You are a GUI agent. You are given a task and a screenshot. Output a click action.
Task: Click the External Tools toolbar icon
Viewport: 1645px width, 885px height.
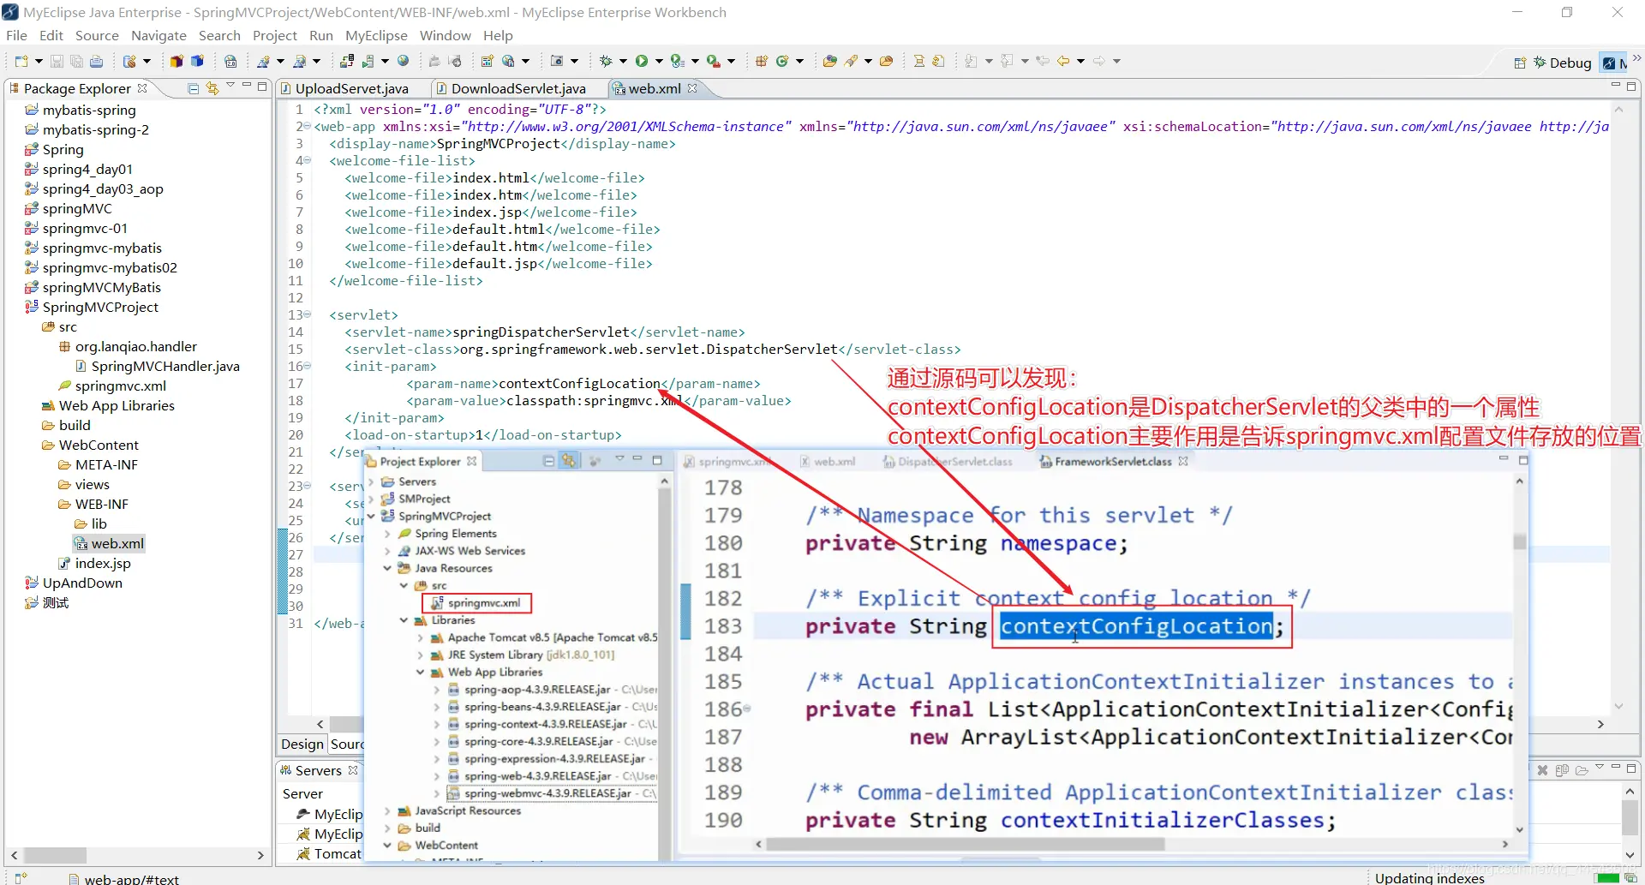click(x=713, y=61)
